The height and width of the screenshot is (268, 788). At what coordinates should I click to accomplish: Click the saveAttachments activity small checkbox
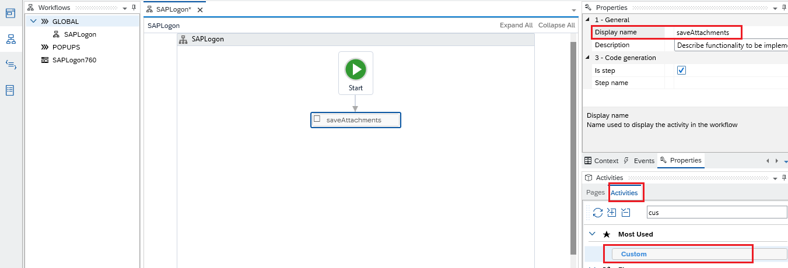(x=317, y=119)
